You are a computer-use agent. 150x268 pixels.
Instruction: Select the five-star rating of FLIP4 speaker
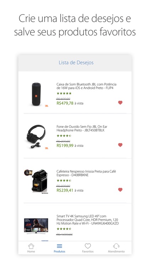[x=64, y=93]
